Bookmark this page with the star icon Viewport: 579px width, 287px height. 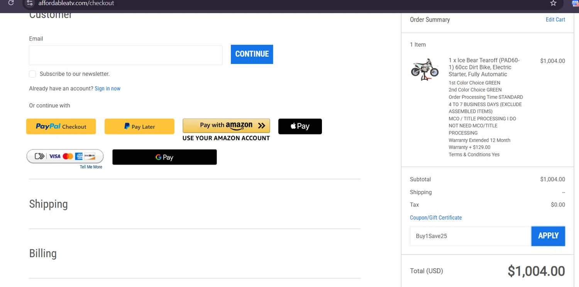point(553,3)
